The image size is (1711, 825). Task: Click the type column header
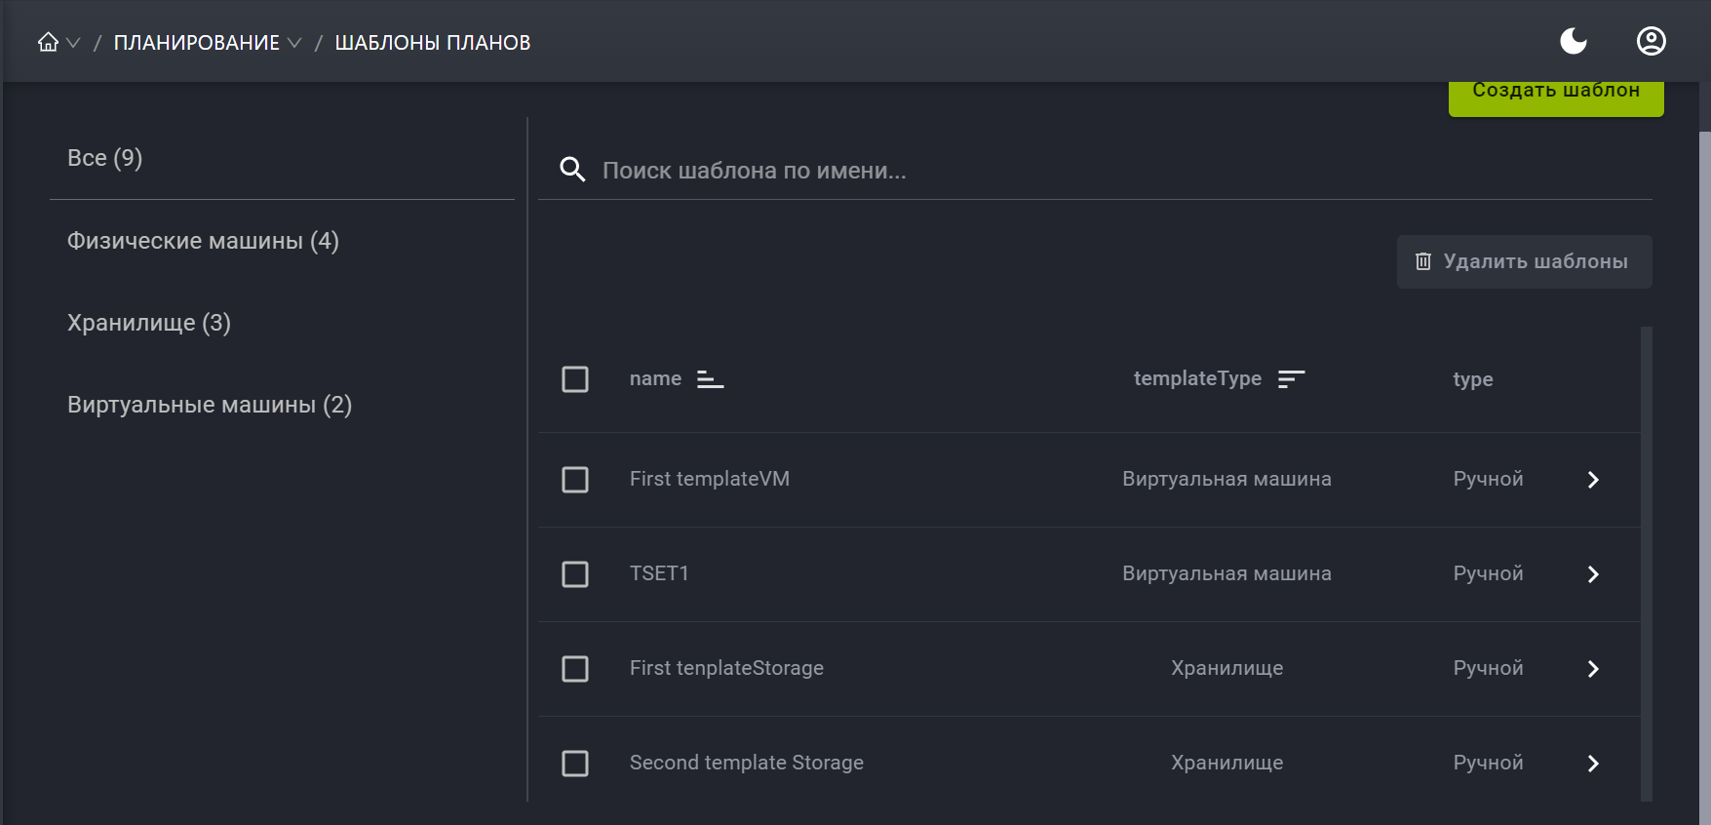pos(1473,379)
